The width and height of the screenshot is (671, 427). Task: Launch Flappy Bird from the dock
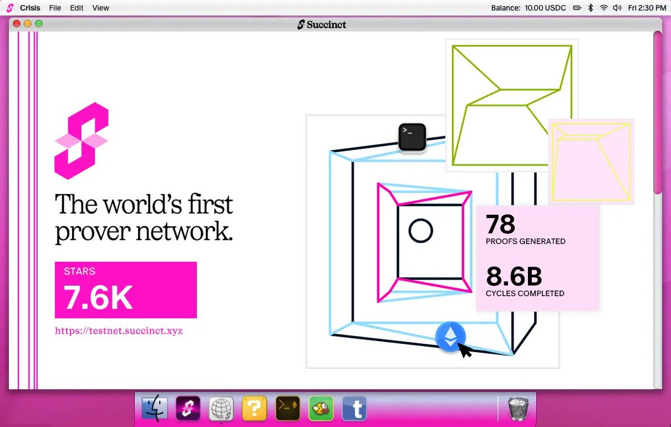coord(320,408)
